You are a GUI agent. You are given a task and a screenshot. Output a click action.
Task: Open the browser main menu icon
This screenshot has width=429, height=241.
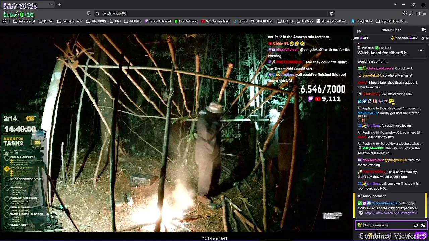tap(424, 13)
